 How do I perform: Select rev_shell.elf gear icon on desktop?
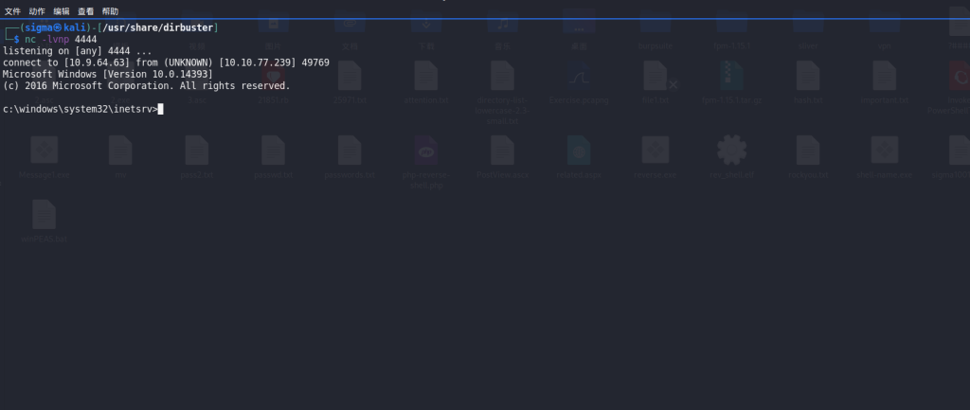[x=732, y=157]
